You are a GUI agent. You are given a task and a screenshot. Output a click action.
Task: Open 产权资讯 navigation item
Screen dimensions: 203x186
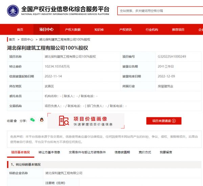point(126,30)
